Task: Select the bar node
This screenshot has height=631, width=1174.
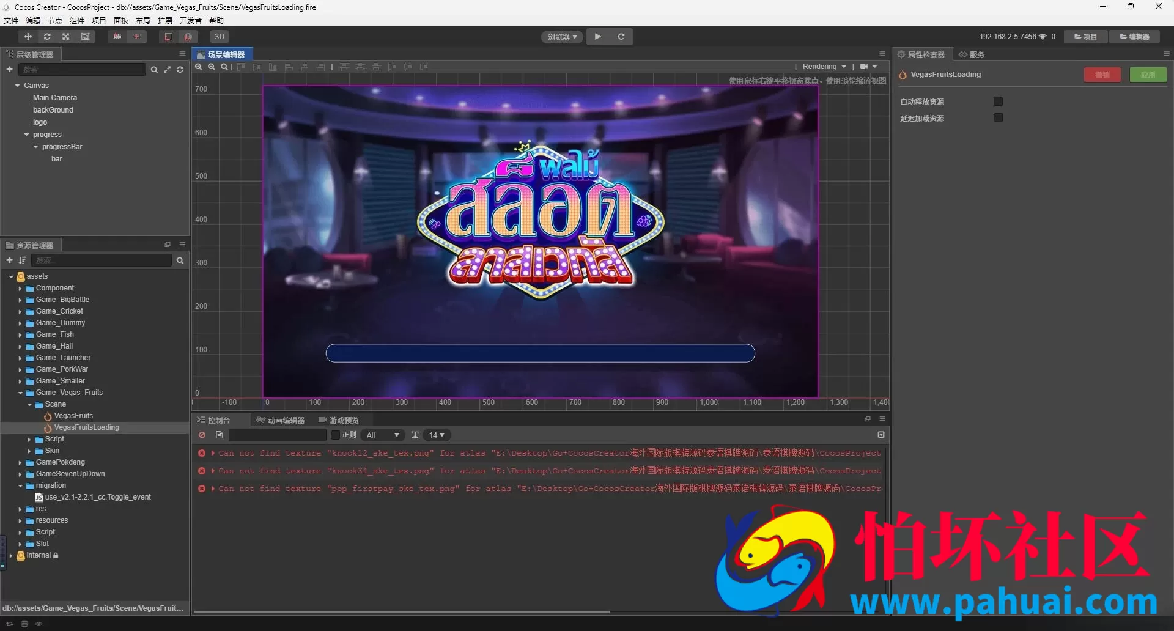Action: pyautogui.click(x=57, y=159)
